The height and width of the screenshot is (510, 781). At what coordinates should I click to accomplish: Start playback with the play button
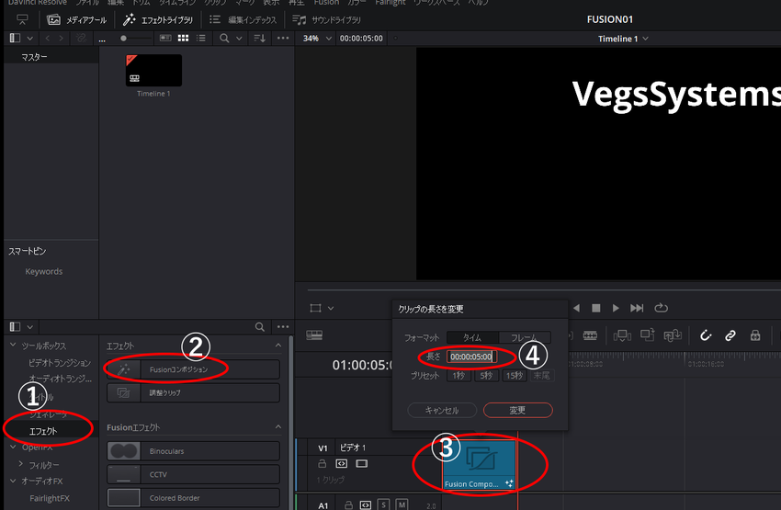616,308
